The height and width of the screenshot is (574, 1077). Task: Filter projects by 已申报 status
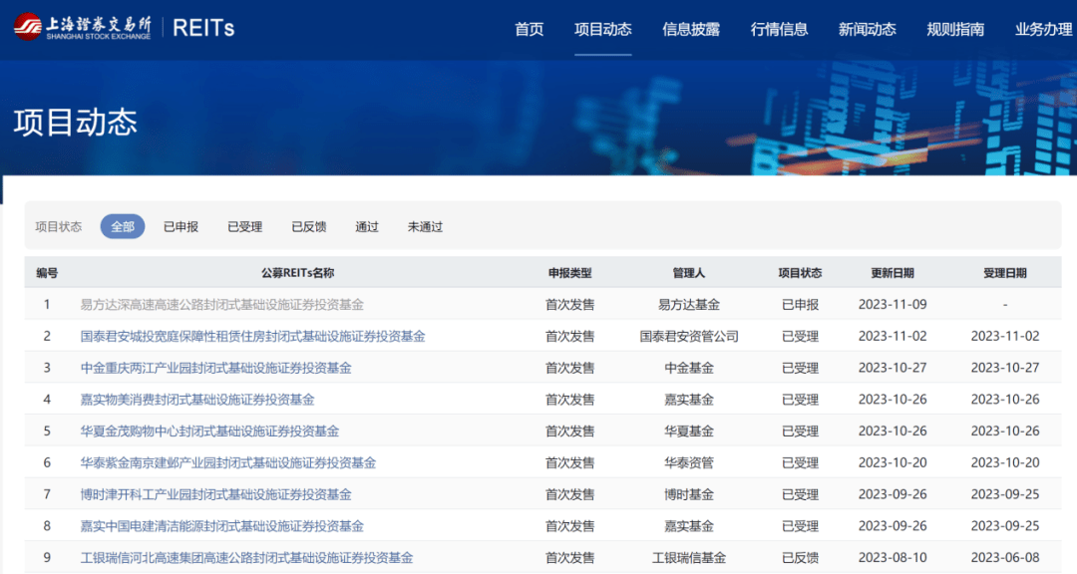coord(180,226)
